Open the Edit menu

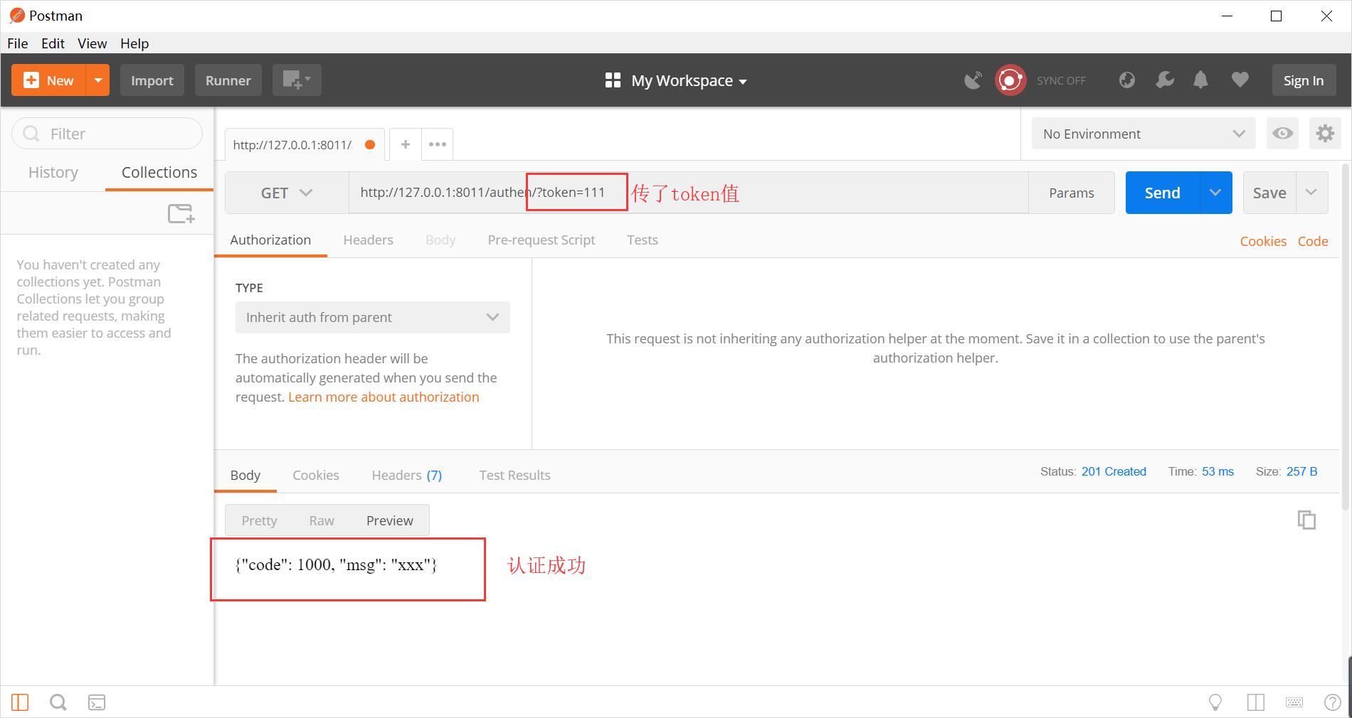[53, 43]
